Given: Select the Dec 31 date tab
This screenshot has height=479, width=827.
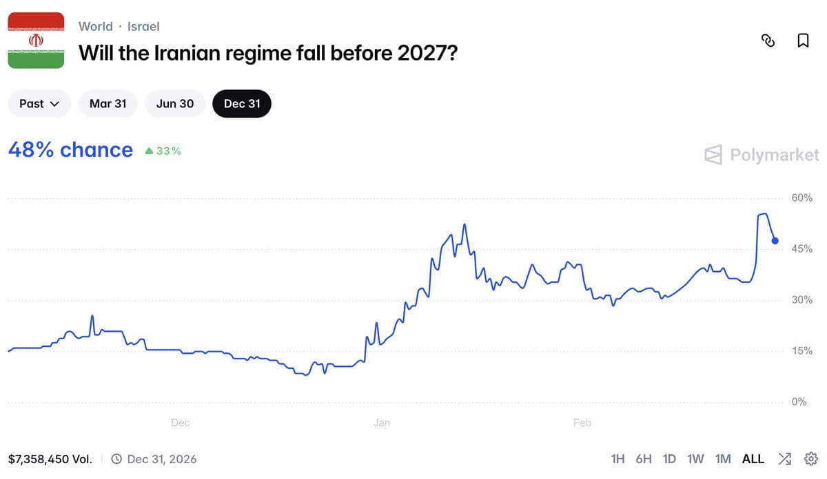Looking at the screenshot, I should [241, 103].
